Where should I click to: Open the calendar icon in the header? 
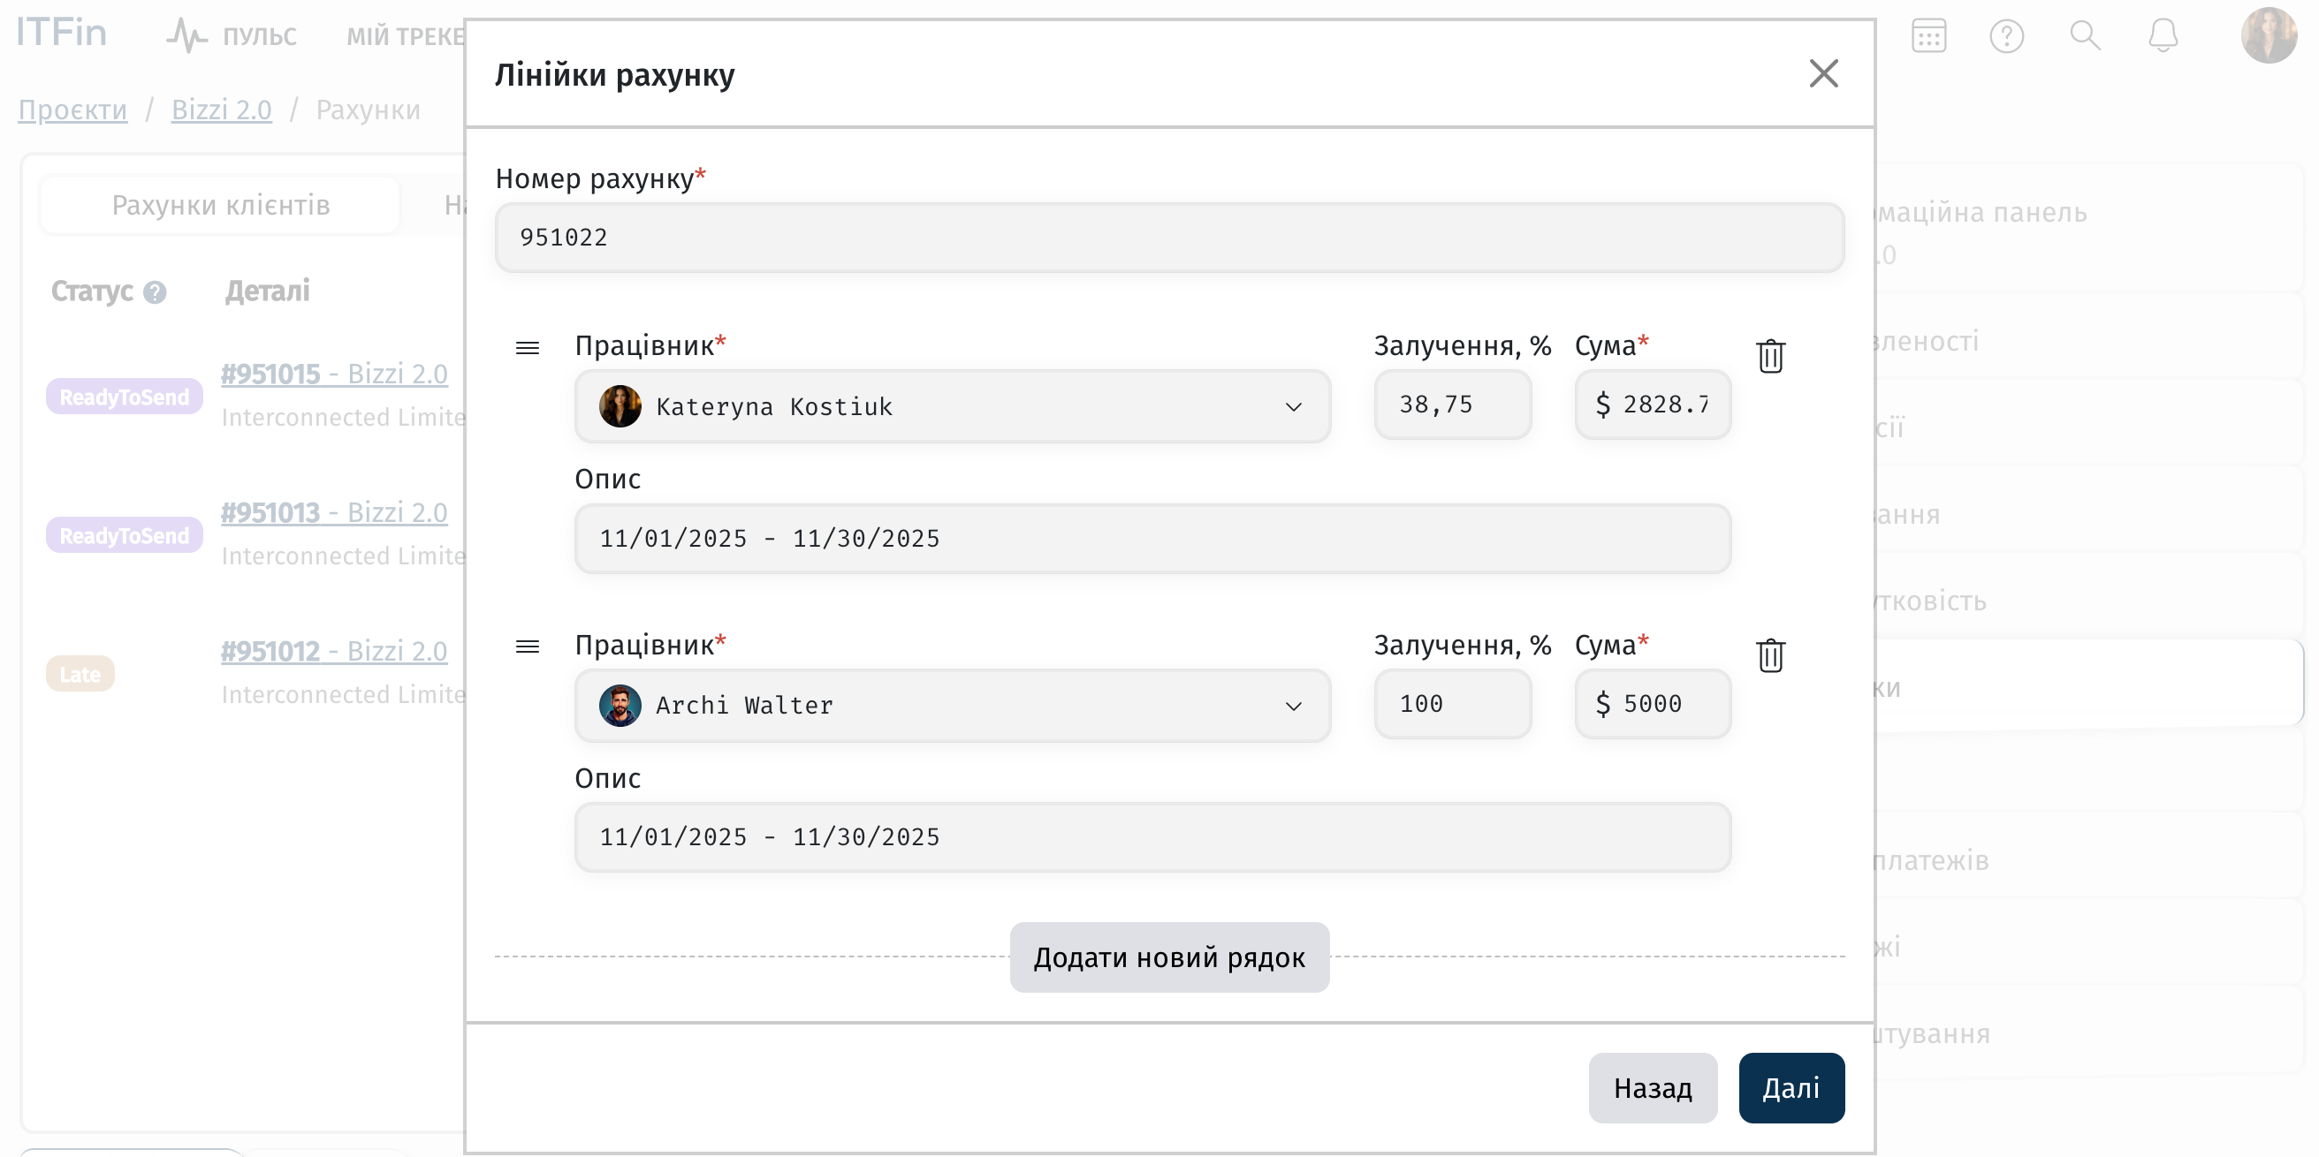click(1928, 36)
